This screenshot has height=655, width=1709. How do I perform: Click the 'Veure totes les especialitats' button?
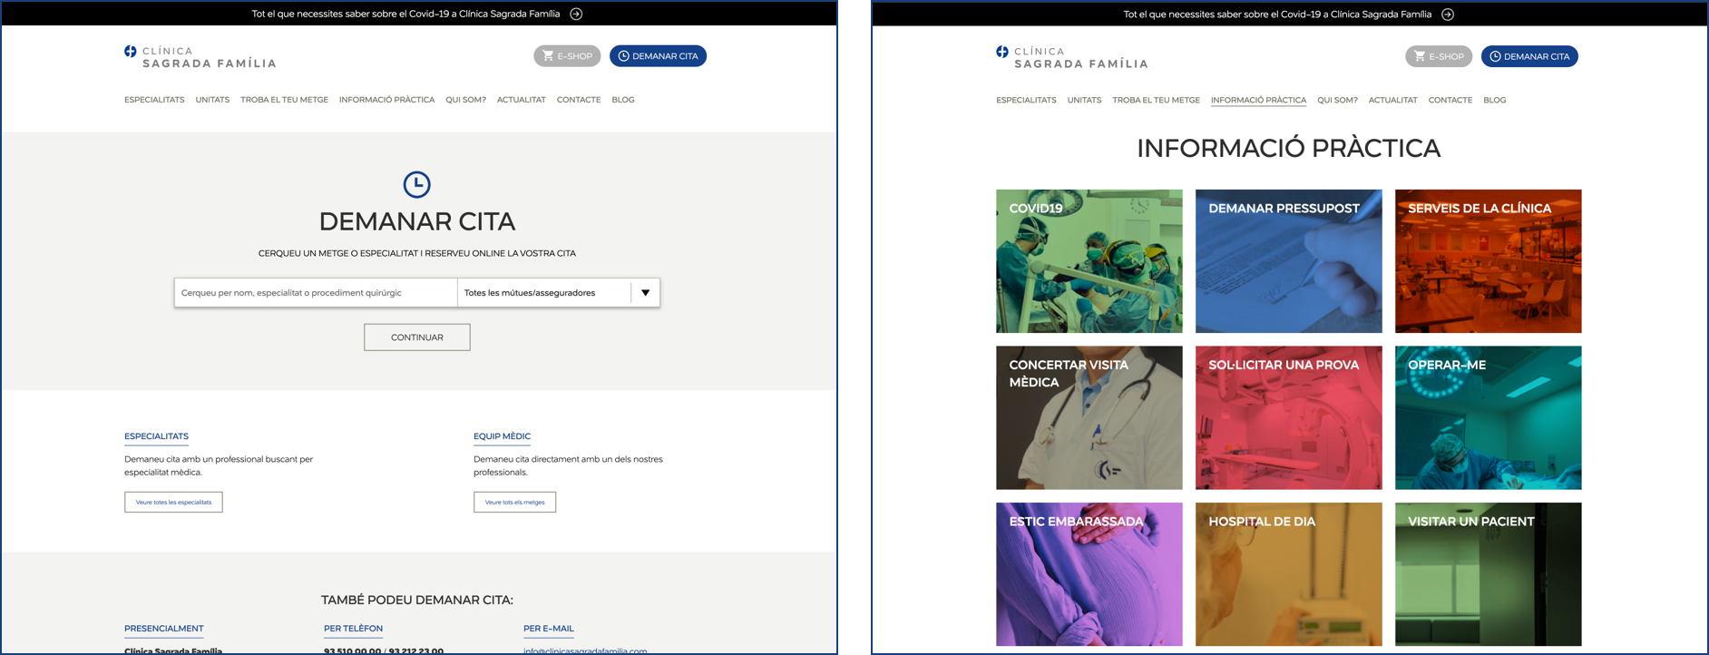click(x=173, y=502)
